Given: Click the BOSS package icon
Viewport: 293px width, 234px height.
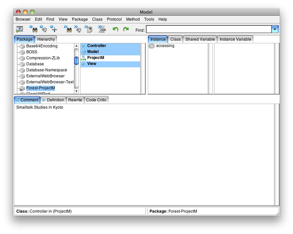Looking at the screenshot, I should 22,52.
